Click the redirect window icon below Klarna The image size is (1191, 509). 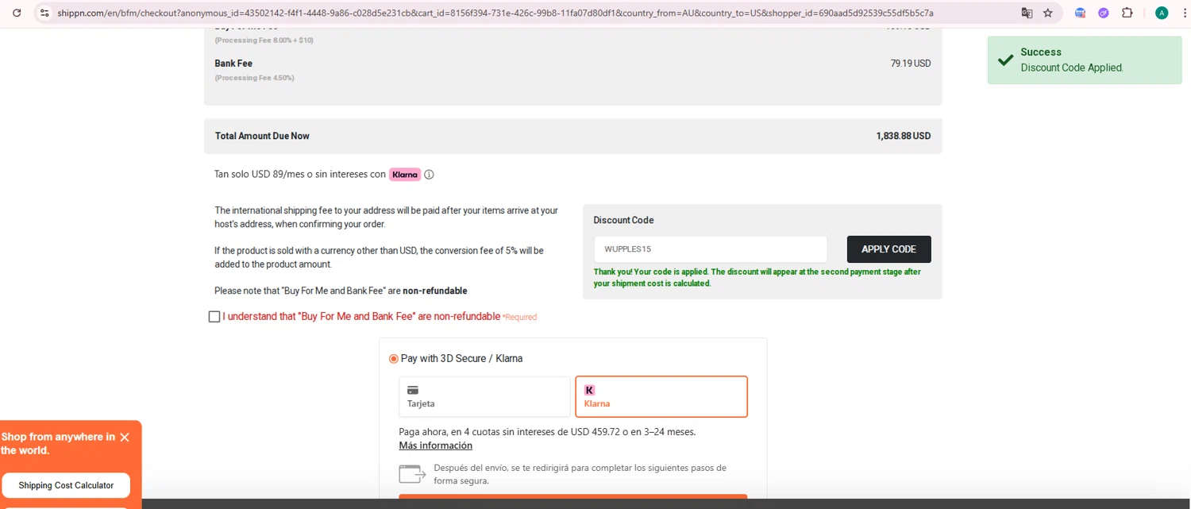(x=412, y=474)
